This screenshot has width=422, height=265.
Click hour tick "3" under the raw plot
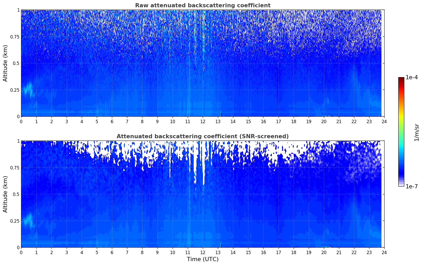(67, 121)
